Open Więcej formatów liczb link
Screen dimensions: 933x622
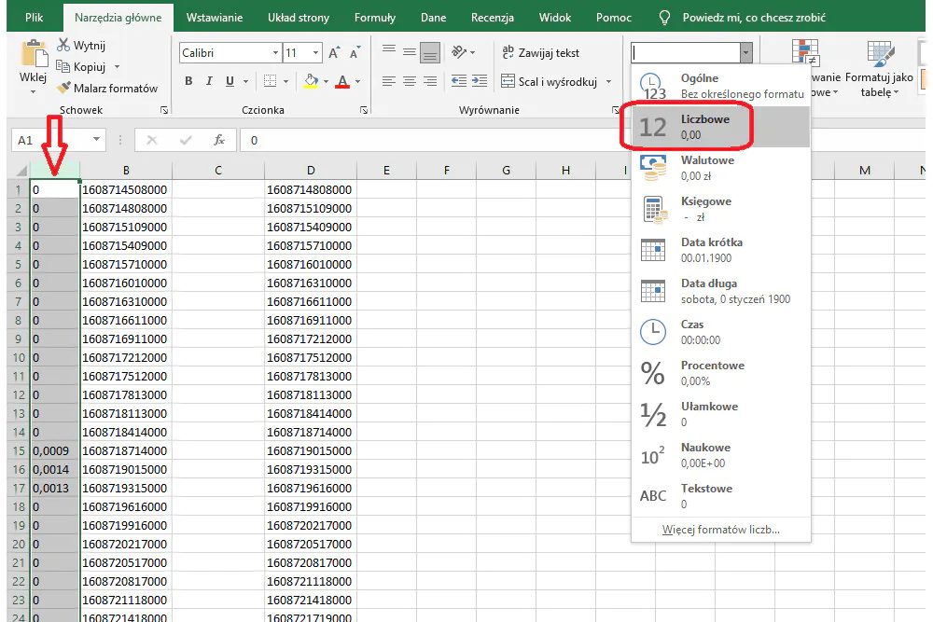click(x=720, y=530)
